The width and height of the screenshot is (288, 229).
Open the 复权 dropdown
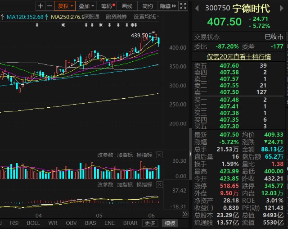pos(65,6)
